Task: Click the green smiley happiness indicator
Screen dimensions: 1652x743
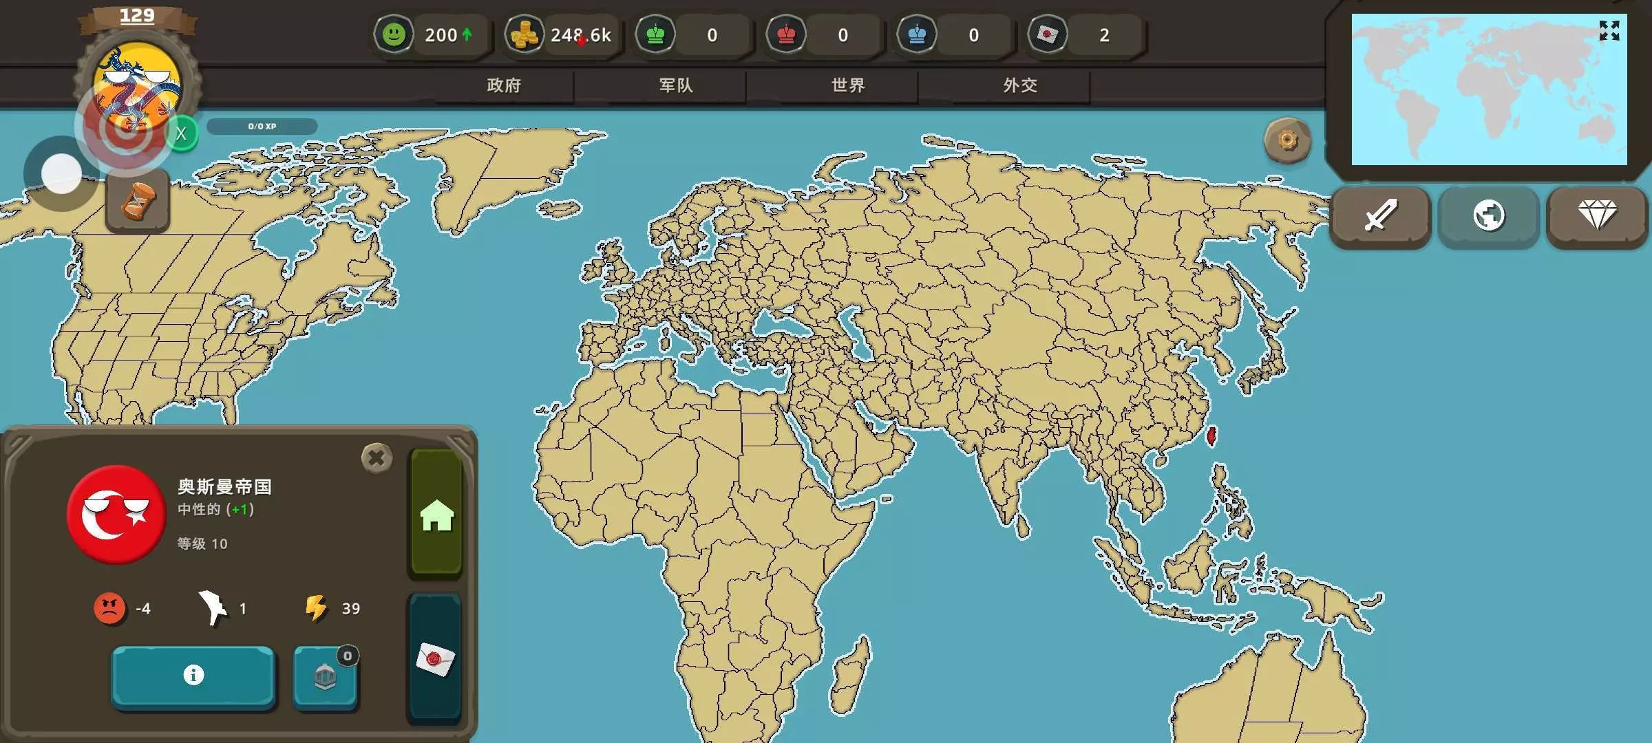Action: pyautogui.click(x=394, y=34)
